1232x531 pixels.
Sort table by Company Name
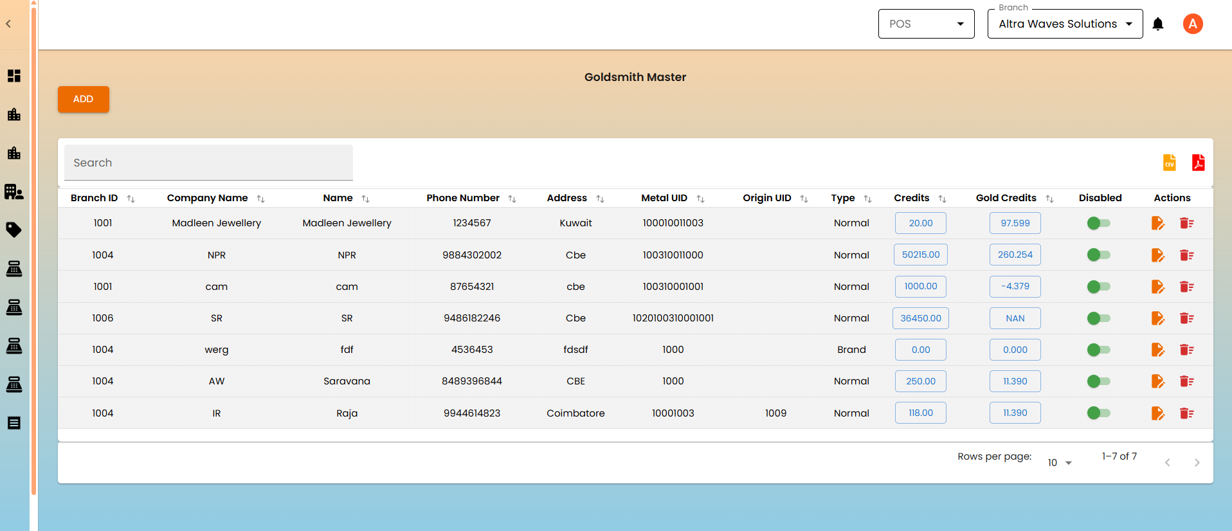[260, 199]
